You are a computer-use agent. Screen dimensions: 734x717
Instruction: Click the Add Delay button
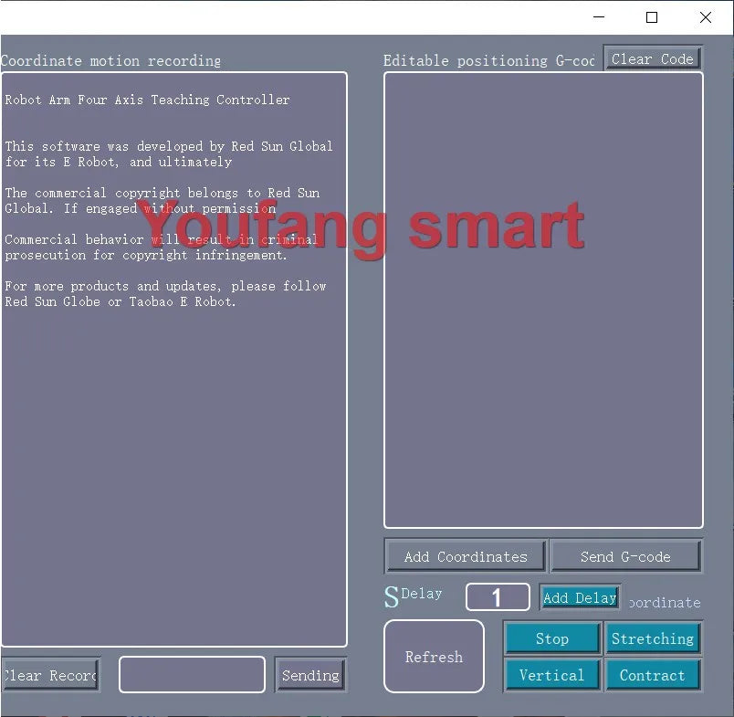pos(580,597)
